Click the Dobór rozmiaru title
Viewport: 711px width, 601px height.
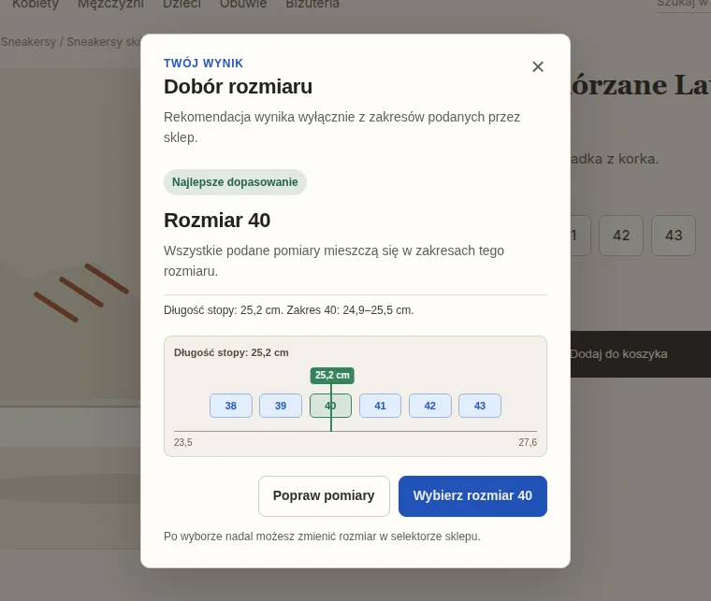238,87
